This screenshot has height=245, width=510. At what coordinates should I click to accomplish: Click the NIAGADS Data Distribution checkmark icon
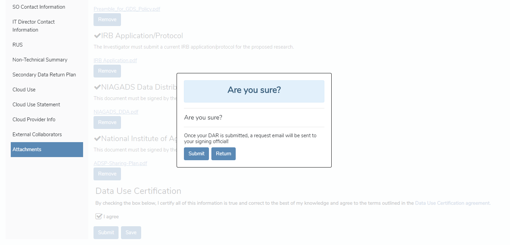97,87
